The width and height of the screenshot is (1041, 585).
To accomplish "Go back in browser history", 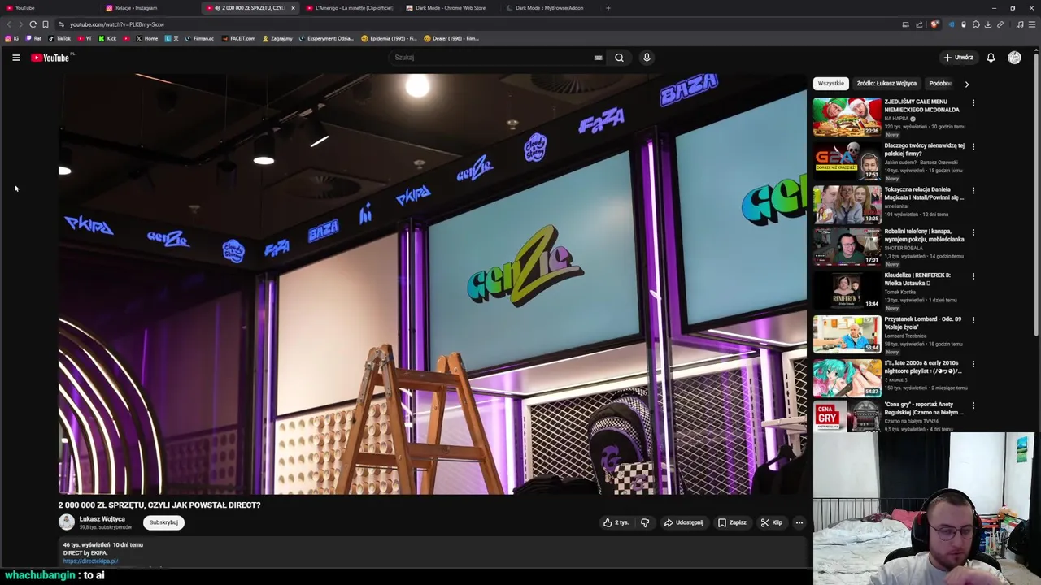I will tap(9, 24).
